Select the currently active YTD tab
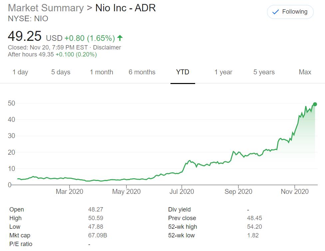The width and height of the screenshot is (325, 251). point(182,72)
